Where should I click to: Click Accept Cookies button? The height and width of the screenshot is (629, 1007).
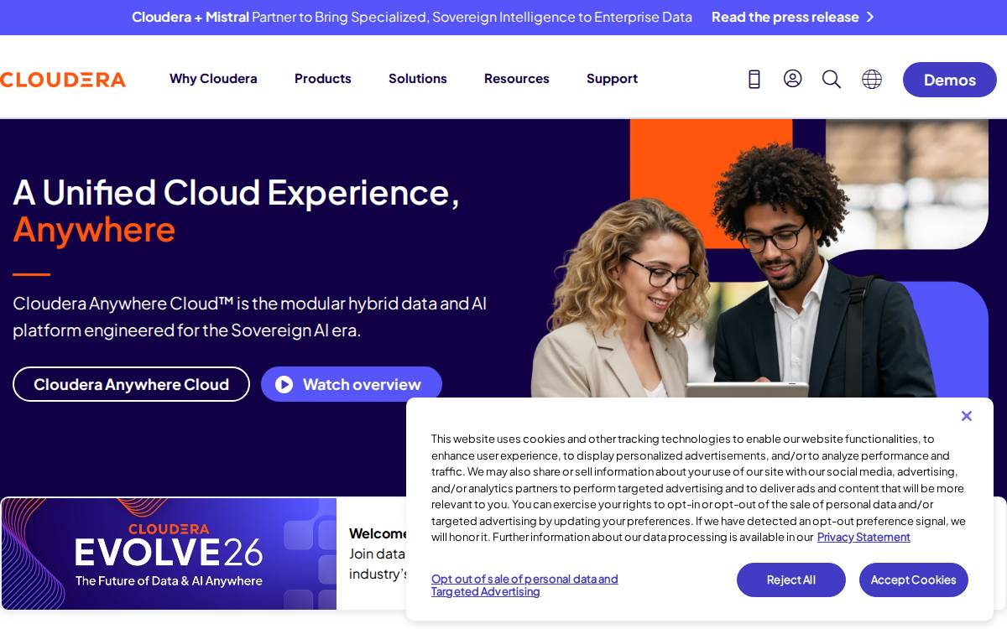(914, 580)
